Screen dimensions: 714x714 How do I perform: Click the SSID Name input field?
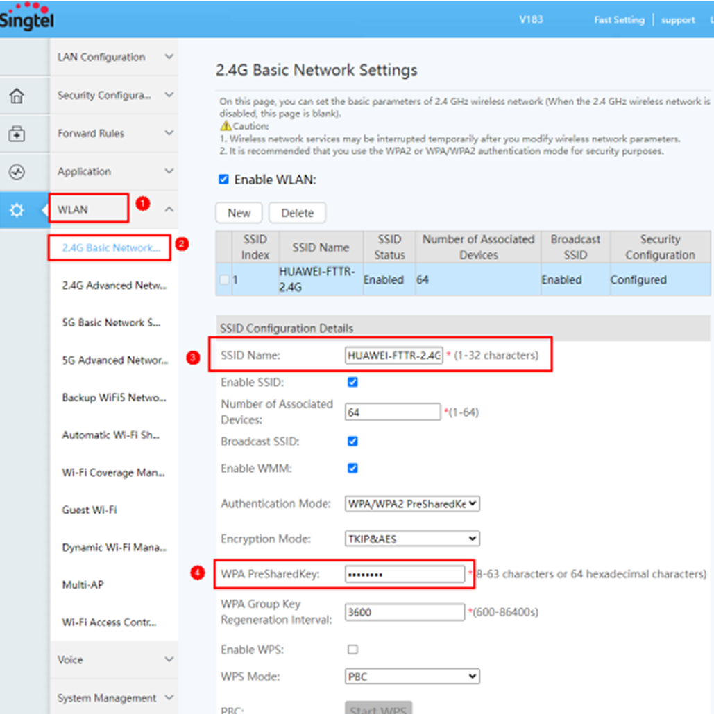pyautogui.click(x=393, y=355)
